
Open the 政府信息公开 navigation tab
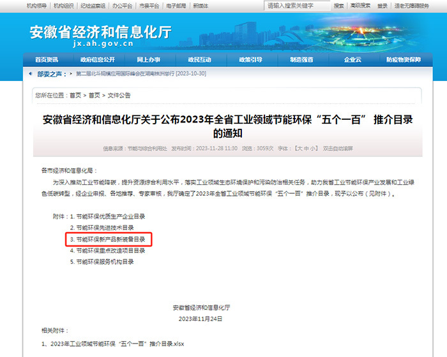pyautogui.click(x=98, y=59)
